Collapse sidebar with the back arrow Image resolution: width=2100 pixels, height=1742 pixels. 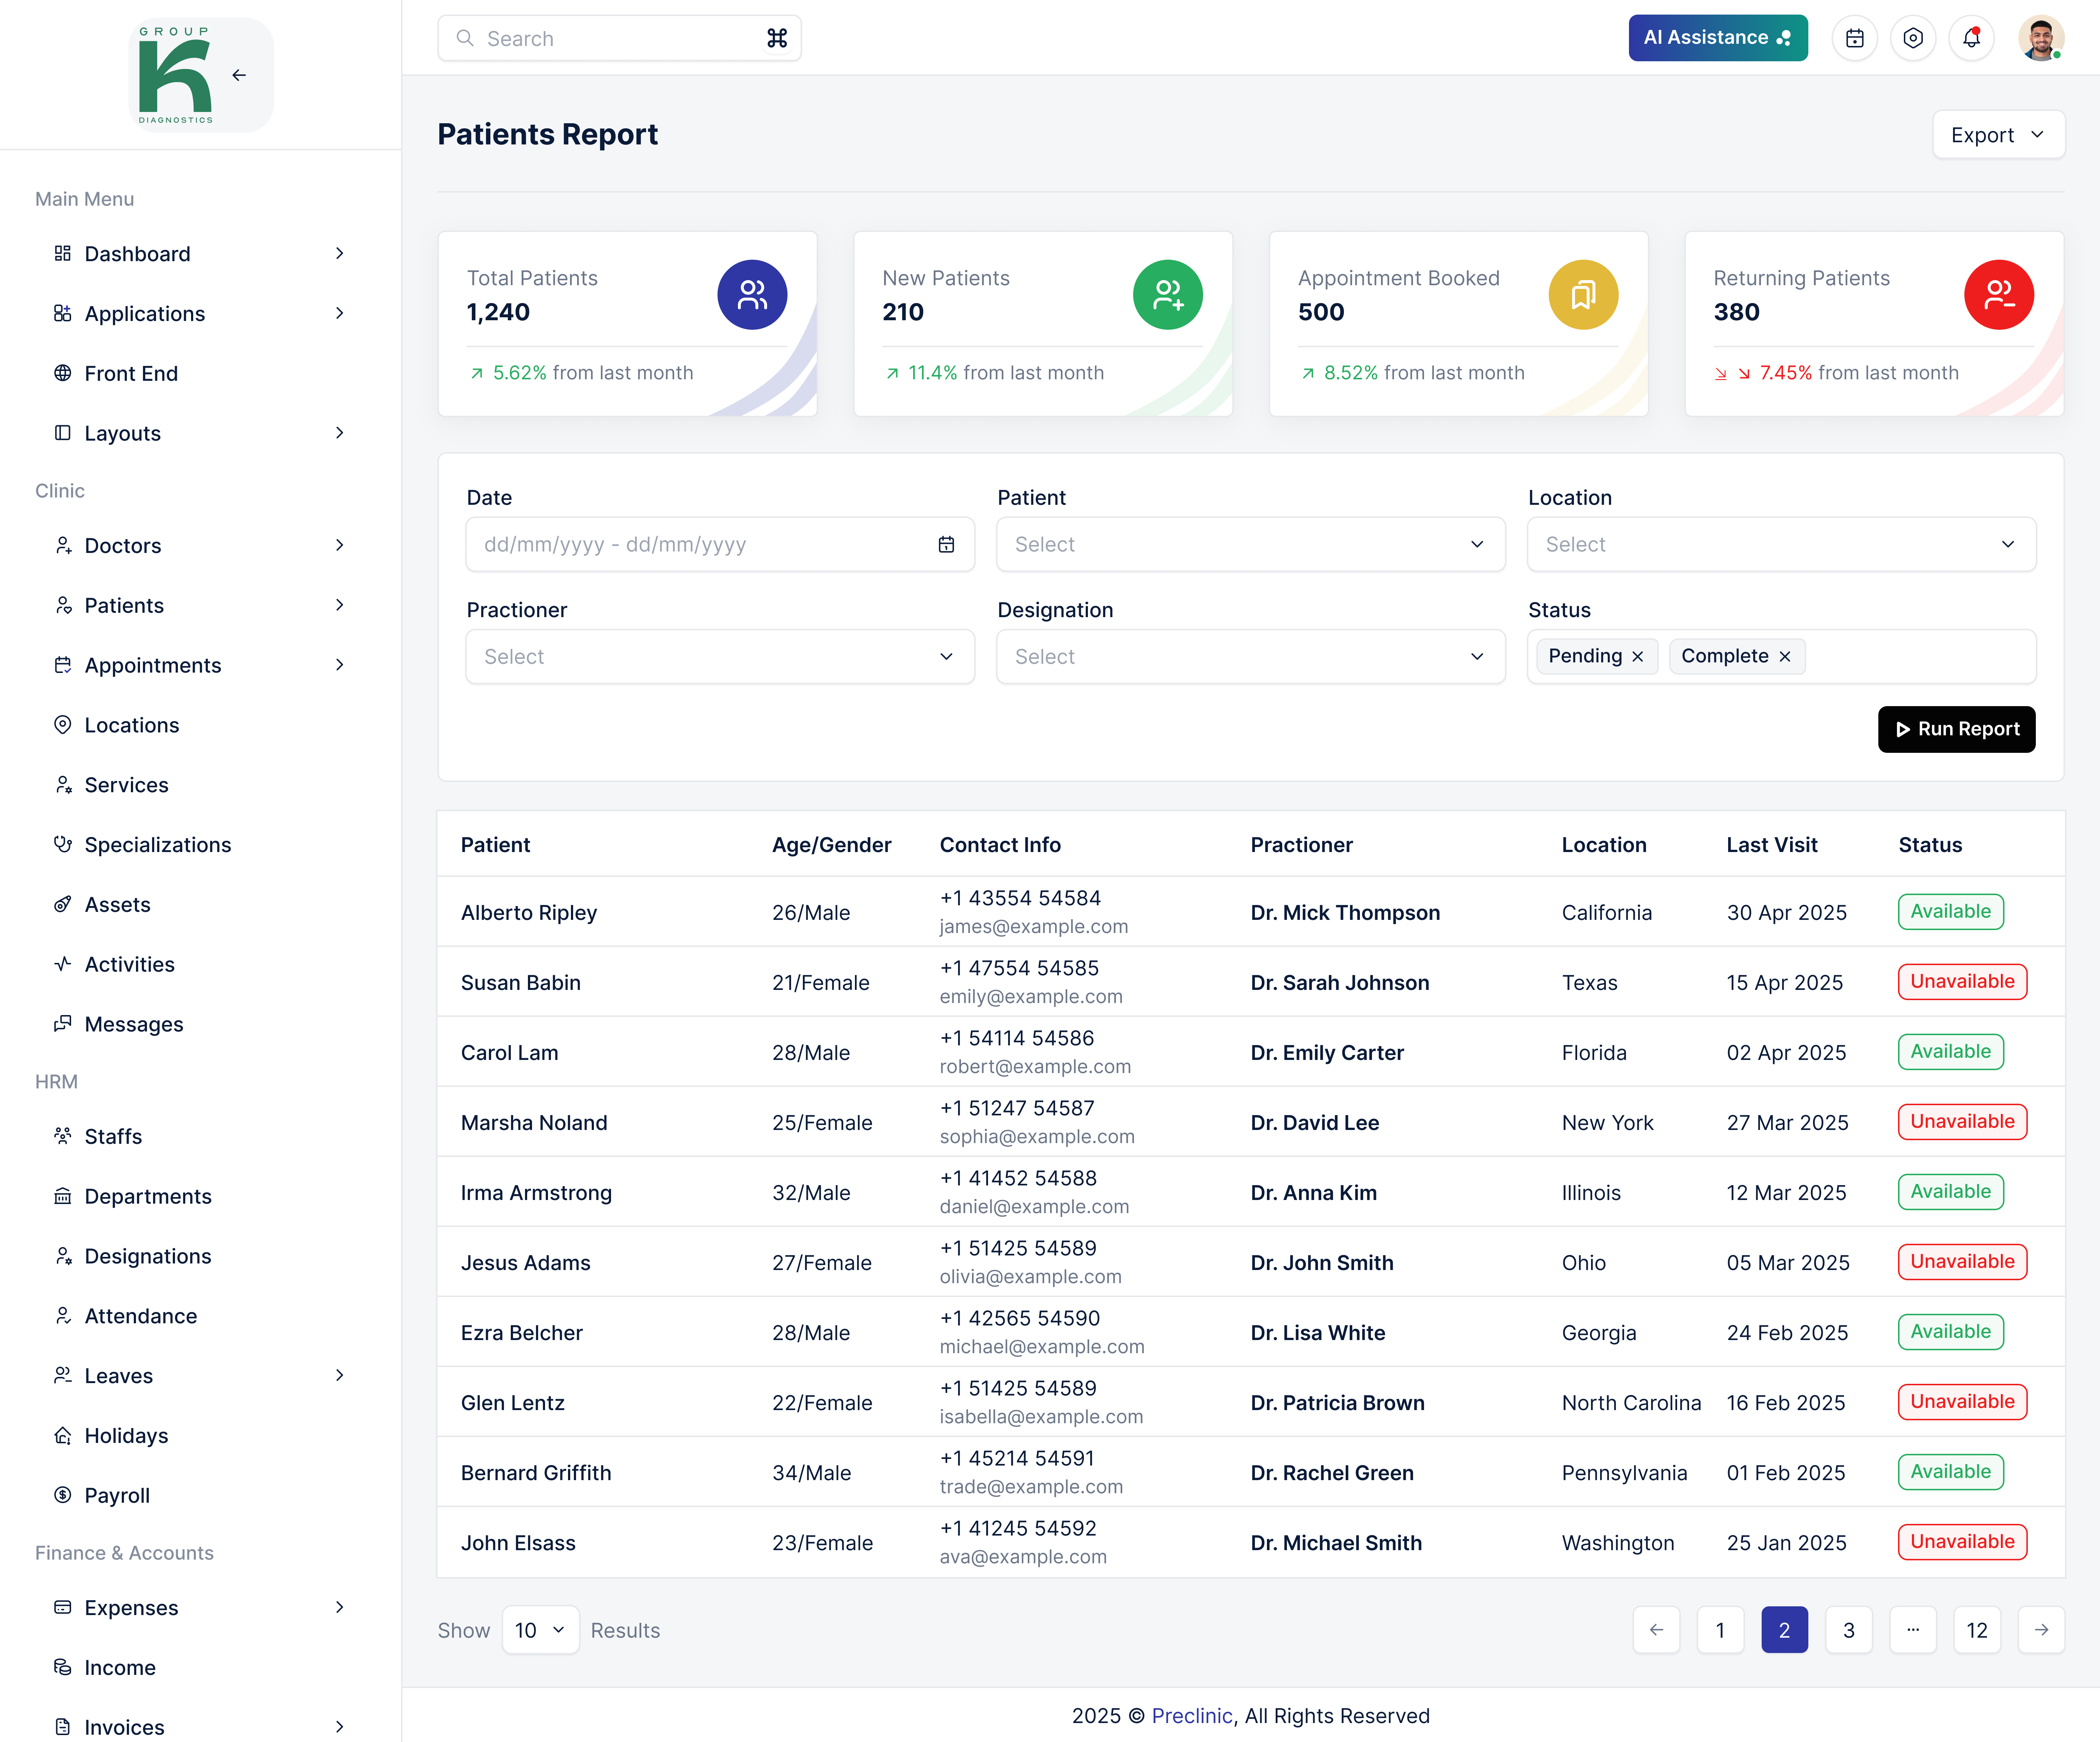click(239, 75)
